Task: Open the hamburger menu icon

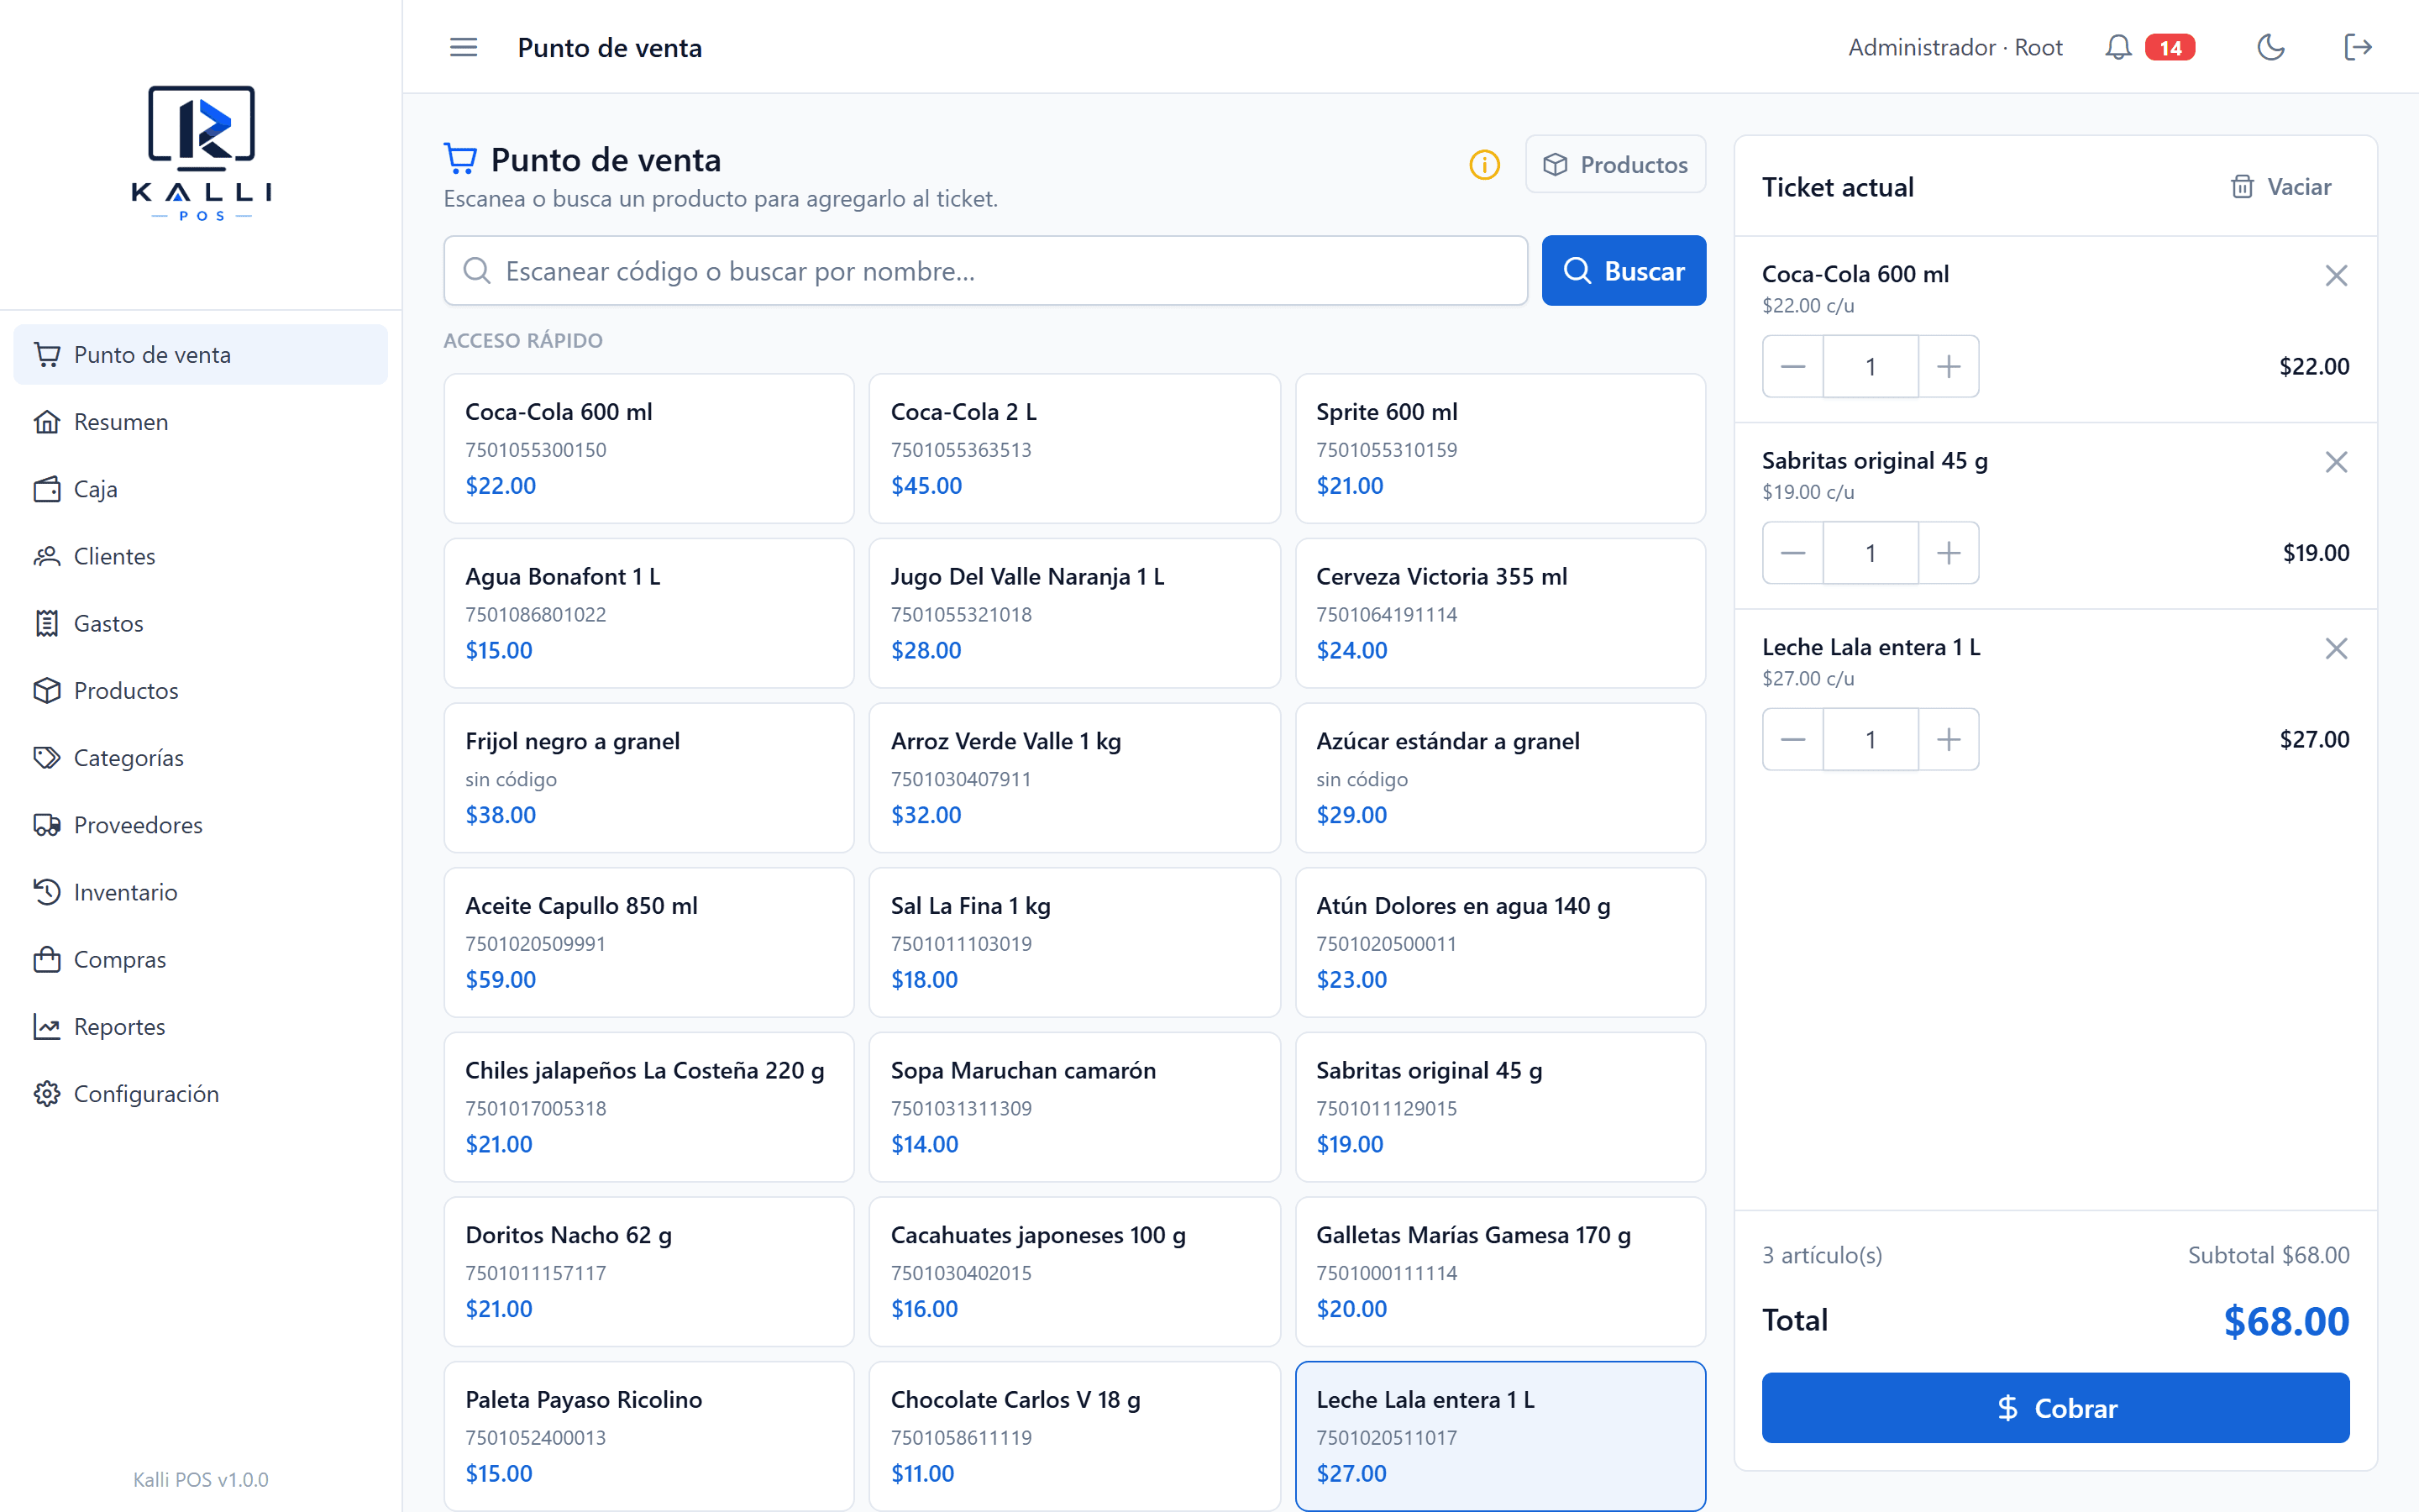Action: (x=463, y=47)
